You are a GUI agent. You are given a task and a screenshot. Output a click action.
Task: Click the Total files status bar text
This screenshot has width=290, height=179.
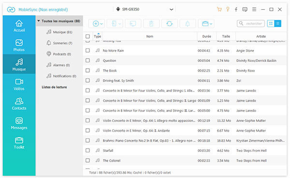pyautogui.click(x=130, y=173)
